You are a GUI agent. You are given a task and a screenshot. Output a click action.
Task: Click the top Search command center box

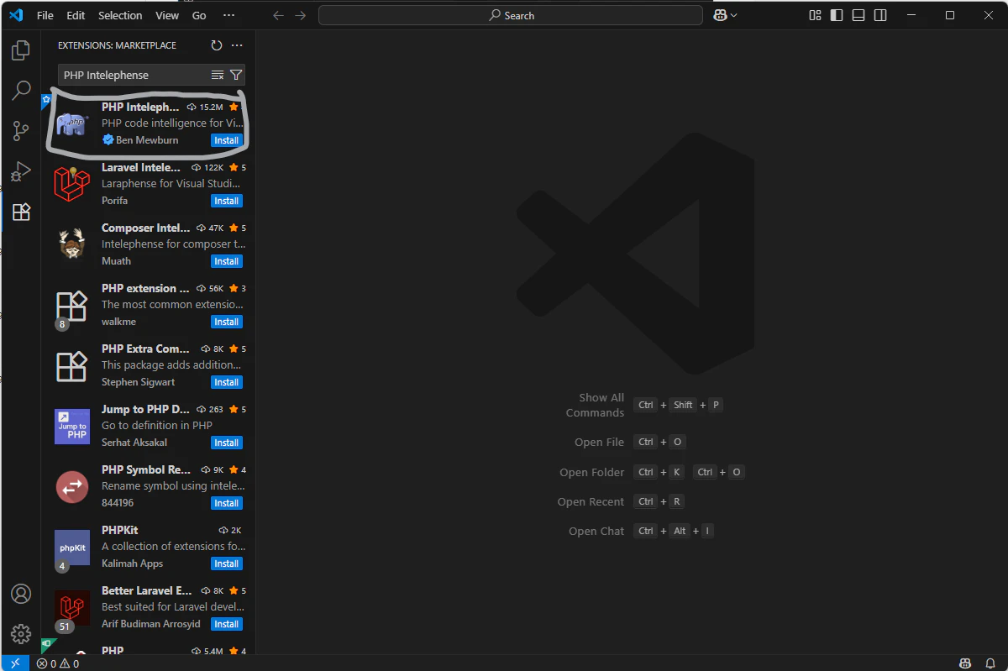511,15
